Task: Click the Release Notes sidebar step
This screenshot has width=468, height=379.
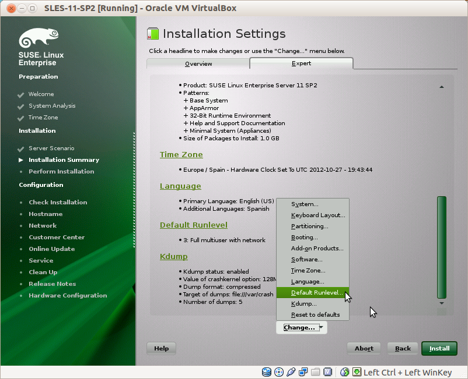Action: point(53,284)
